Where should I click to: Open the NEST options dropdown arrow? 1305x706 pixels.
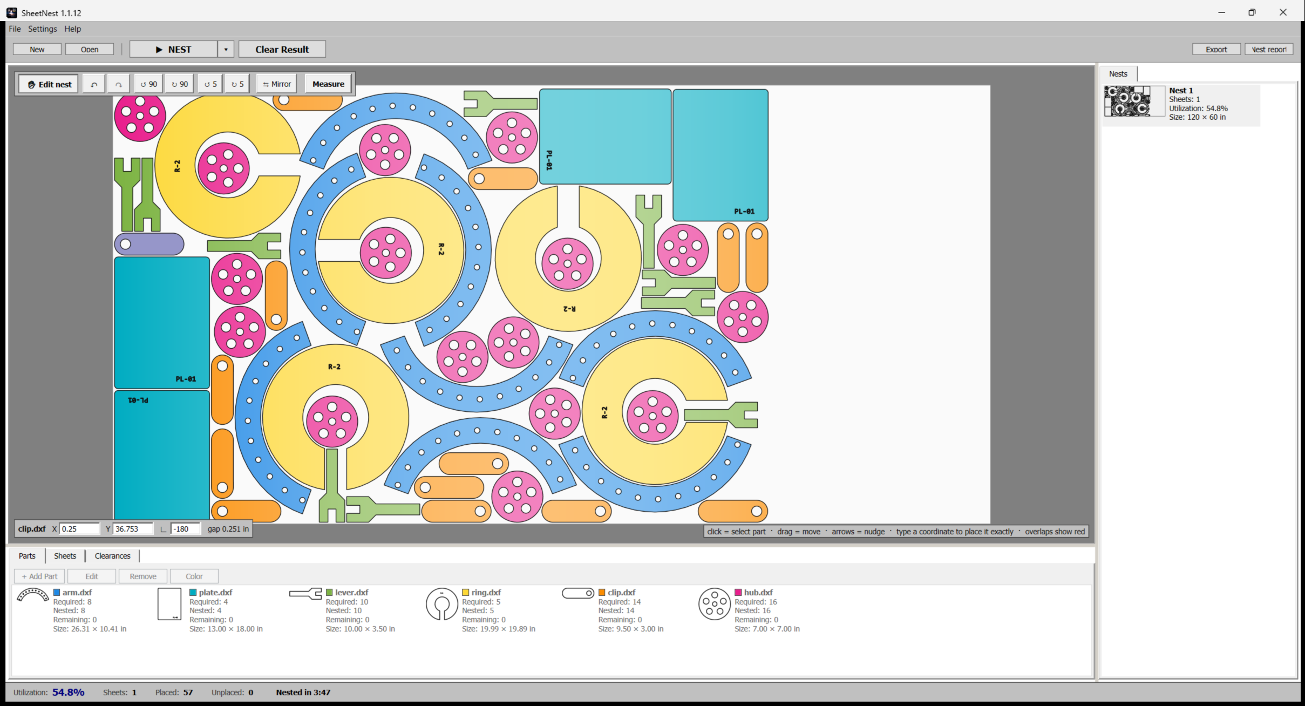226,50
